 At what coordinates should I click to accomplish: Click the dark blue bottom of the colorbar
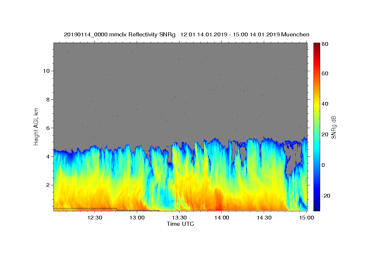click(x=317, y=208)
